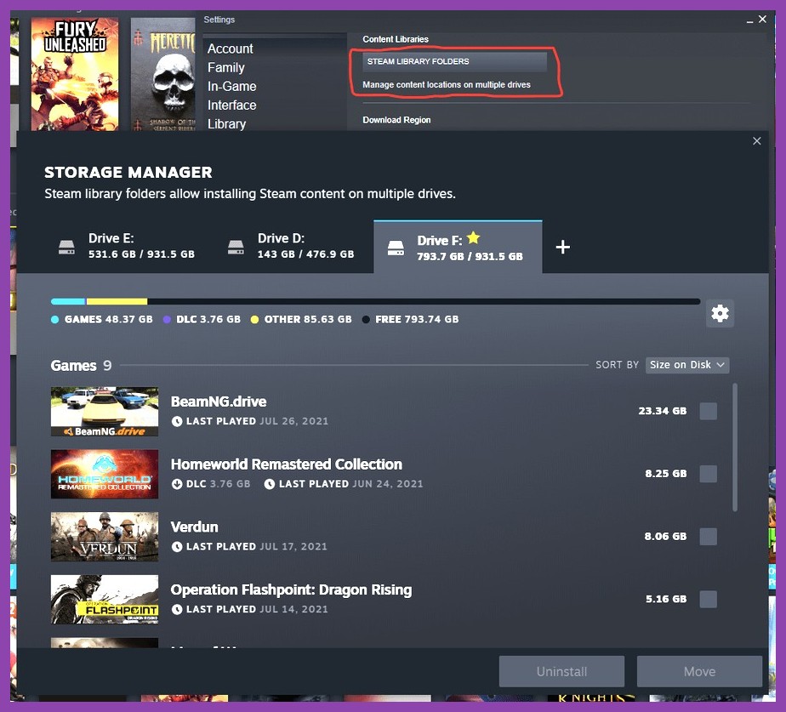Screen dimensions: 786x712
Task: Click the STEAM LIBRARY FOLDERS button
Action: pyautogui.click(x=454, y=62)
